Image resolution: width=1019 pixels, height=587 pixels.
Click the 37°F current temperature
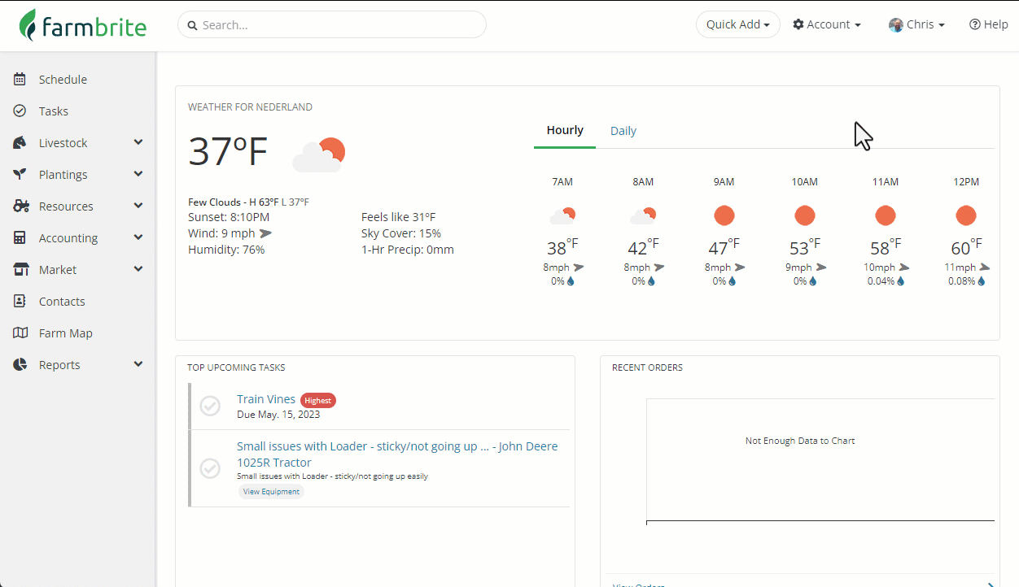click(x=228, y=151)
